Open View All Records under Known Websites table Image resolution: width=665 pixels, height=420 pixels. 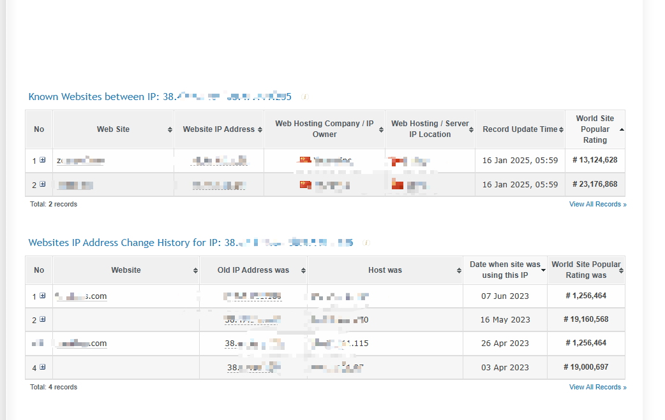(x=597, y=205)
